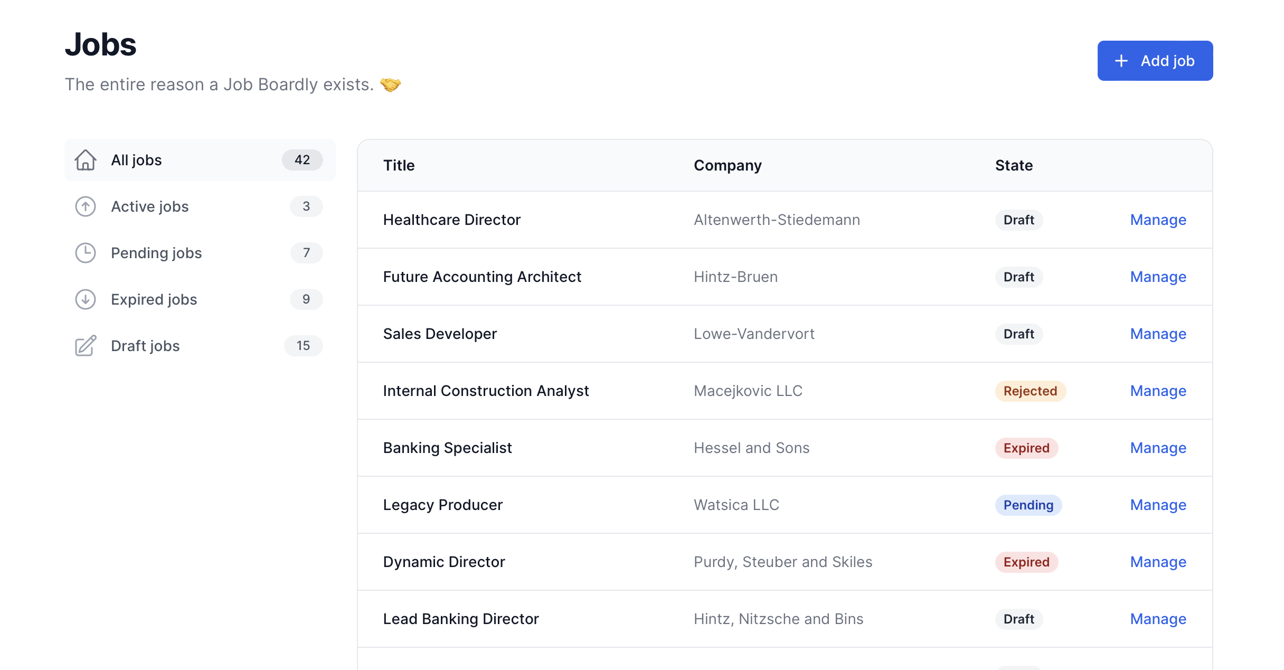Open the All jobs view
This screenshot has width=1284, height=670.
pos(136,160)
